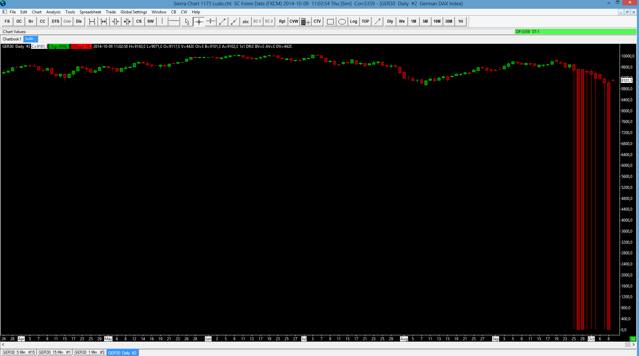
Task: Open the Window menu
Action: [159, 12]
